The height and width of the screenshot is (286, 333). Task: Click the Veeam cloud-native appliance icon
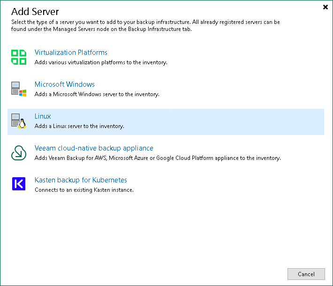pyautogui.click(x=19, y=153)
